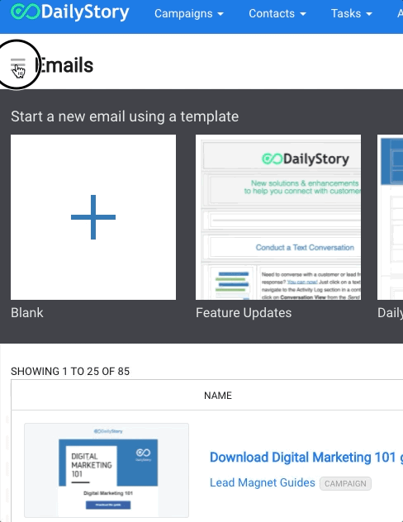Click the Feature Updates template label

point(244,313)
